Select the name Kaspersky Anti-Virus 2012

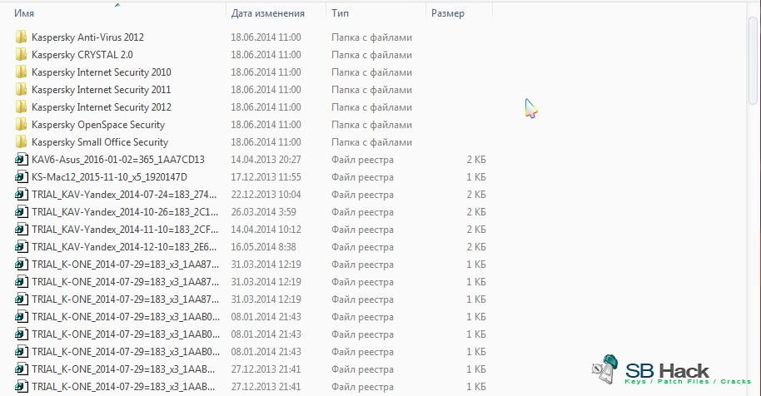click(88, 37)
